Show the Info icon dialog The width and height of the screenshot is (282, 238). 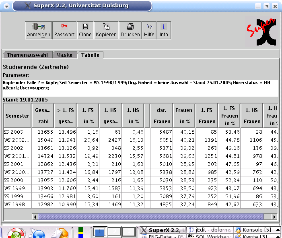click(x=164, y=30)
